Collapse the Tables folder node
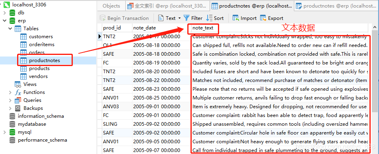 click(x=10, y=29)
